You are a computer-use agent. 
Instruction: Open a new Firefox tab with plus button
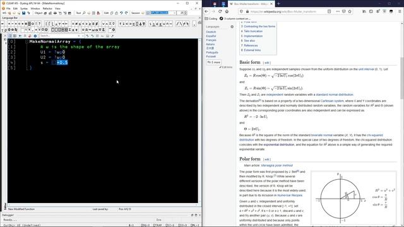pos(278,4)
